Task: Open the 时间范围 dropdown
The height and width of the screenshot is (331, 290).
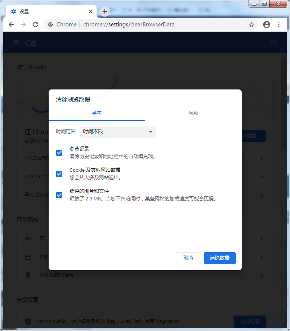Action: pyautogui.click(x=118, y=132)
